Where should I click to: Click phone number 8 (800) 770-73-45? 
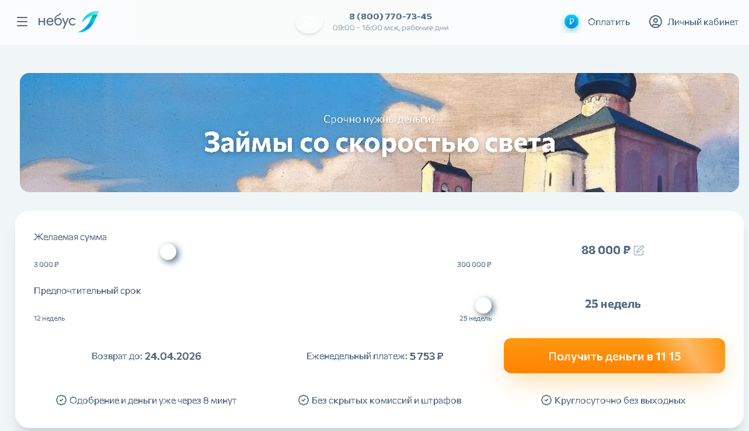[x=390, y=16]
